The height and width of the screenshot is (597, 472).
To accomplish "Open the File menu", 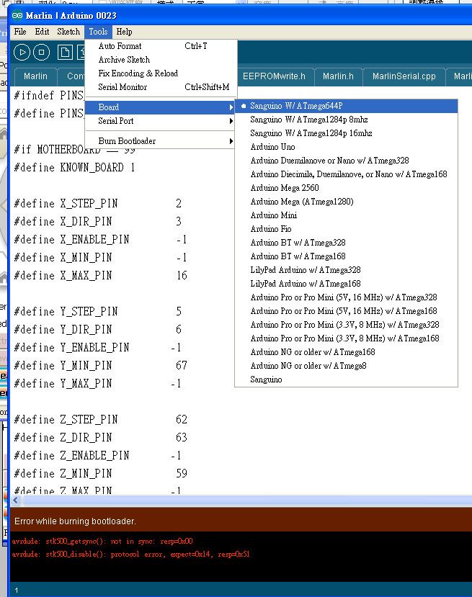I will (x=20, y=32).
